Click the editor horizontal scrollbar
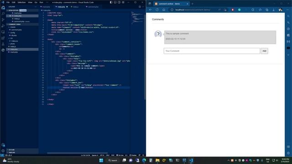 pyautogui.click(x=77, y=153)
